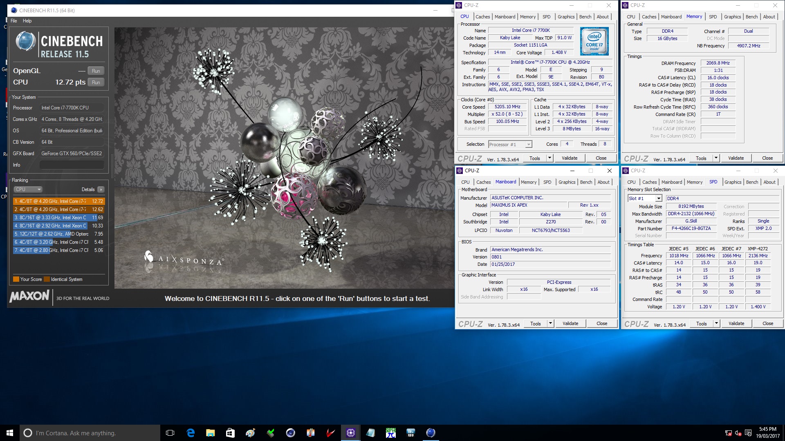Switch to Bench tab in CPU-Z Memory window
785x441 pixels.
[751, 17]
